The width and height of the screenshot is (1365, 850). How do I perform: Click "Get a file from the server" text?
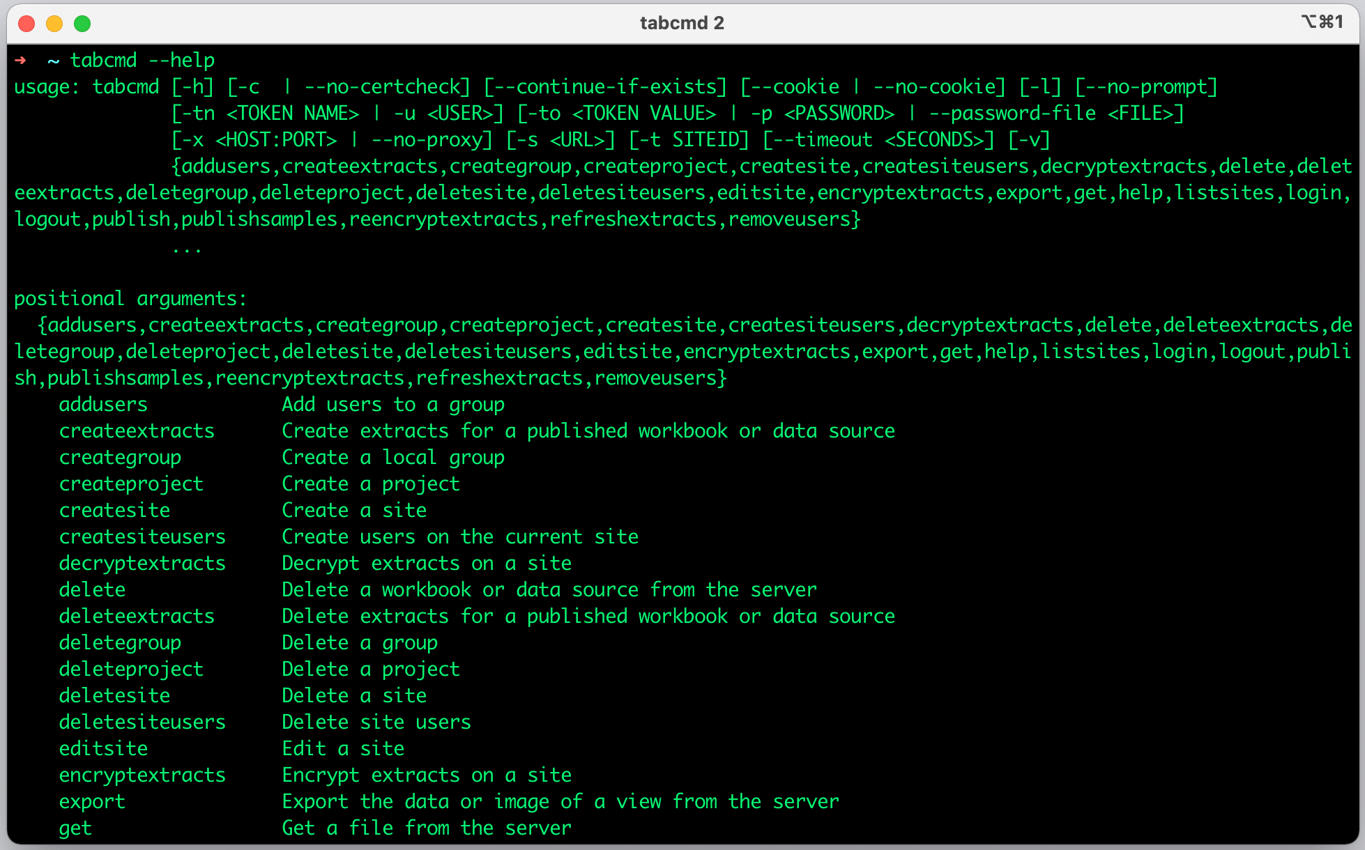[427, 828]
